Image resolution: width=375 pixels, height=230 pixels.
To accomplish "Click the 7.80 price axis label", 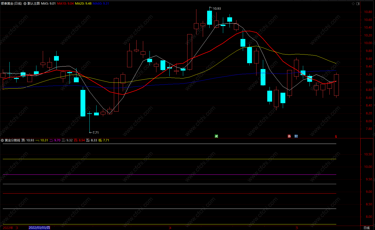I will click(369, 129).
